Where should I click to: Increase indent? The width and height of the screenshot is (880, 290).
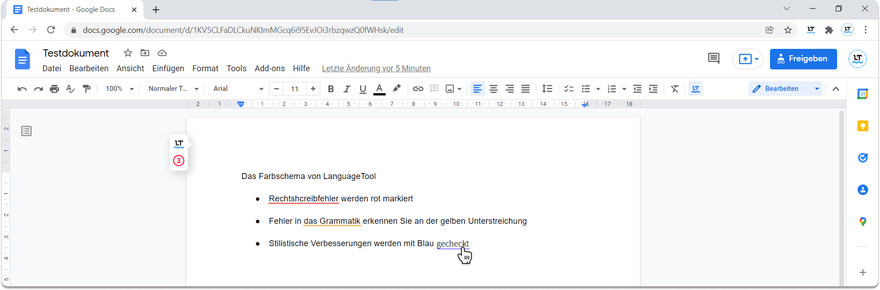(654, 89)
